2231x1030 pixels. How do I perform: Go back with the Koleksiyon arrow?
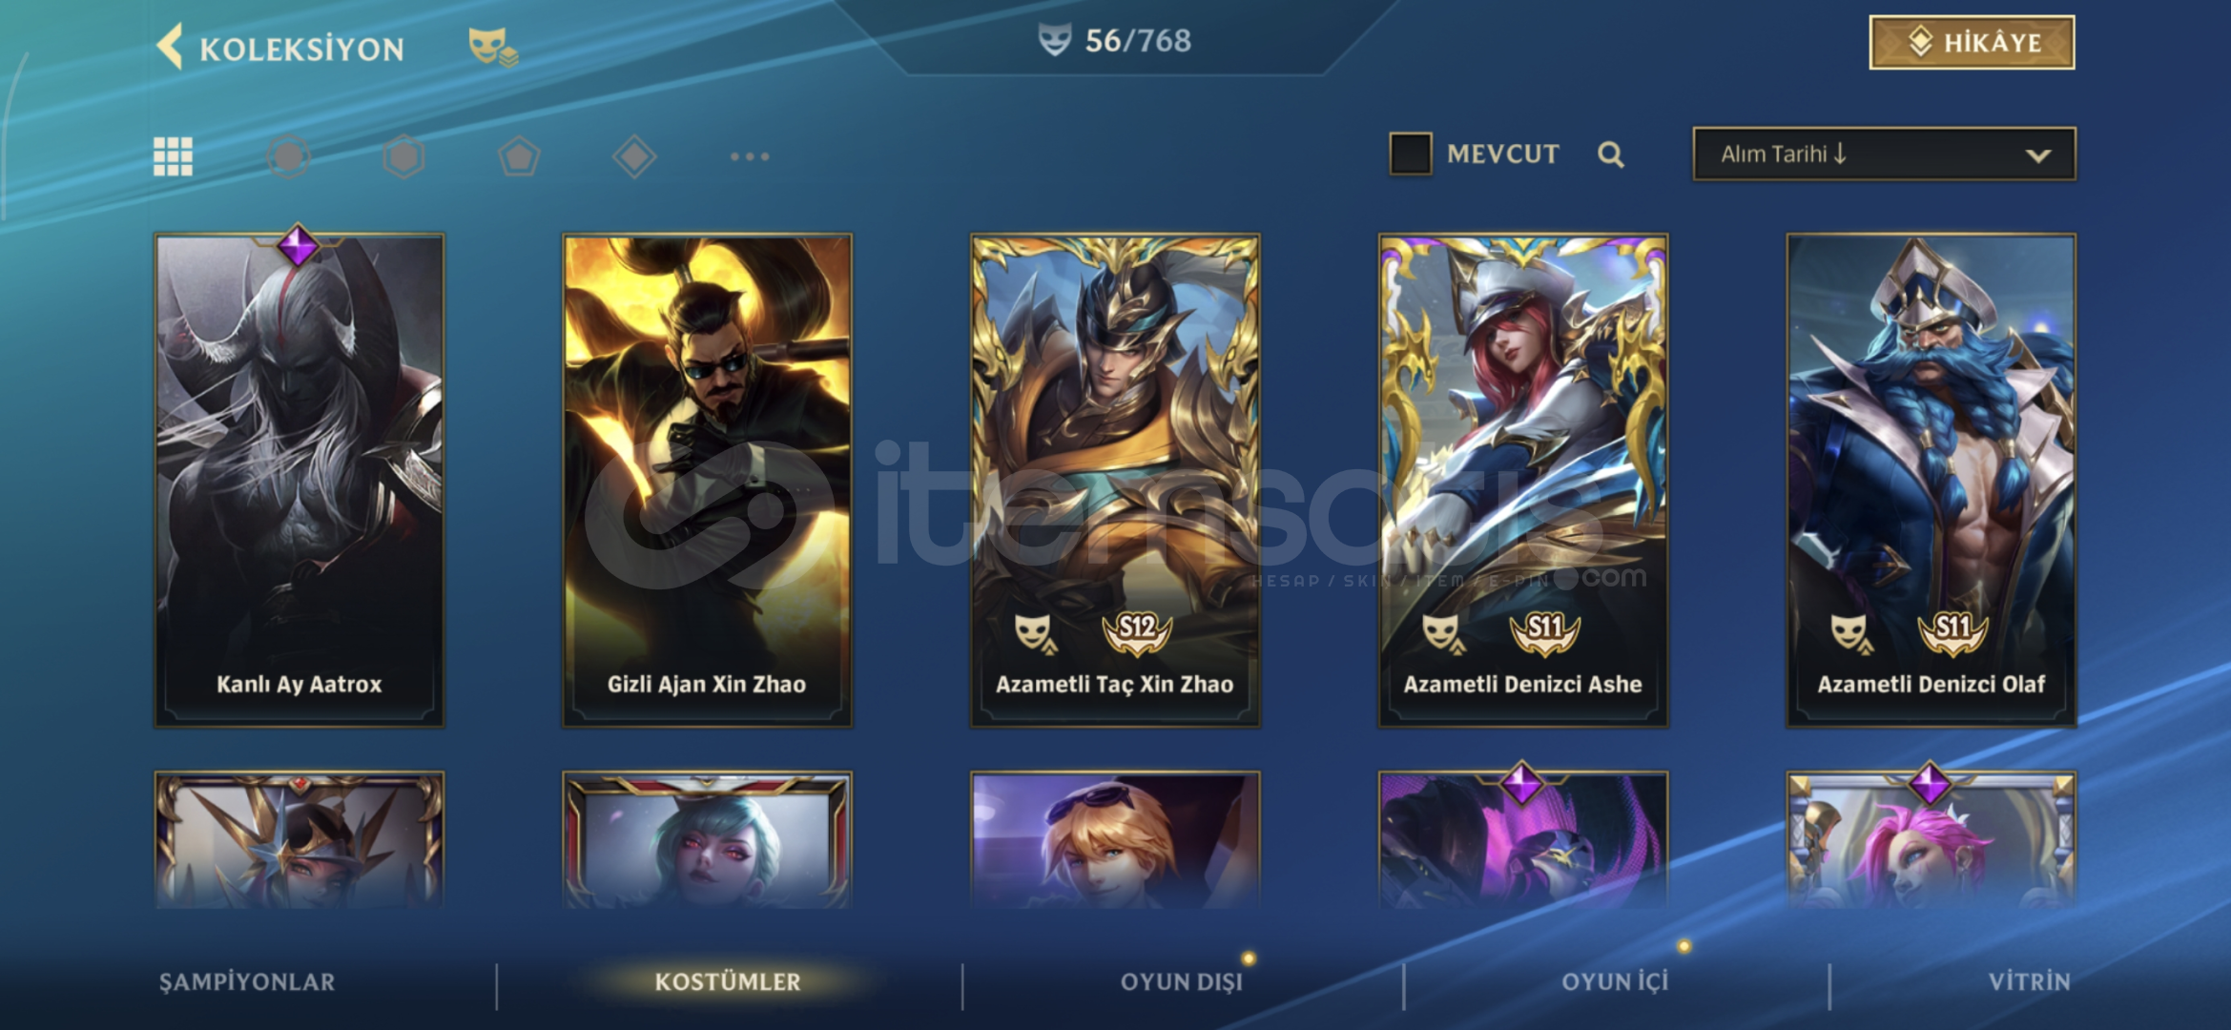[170, 47]
